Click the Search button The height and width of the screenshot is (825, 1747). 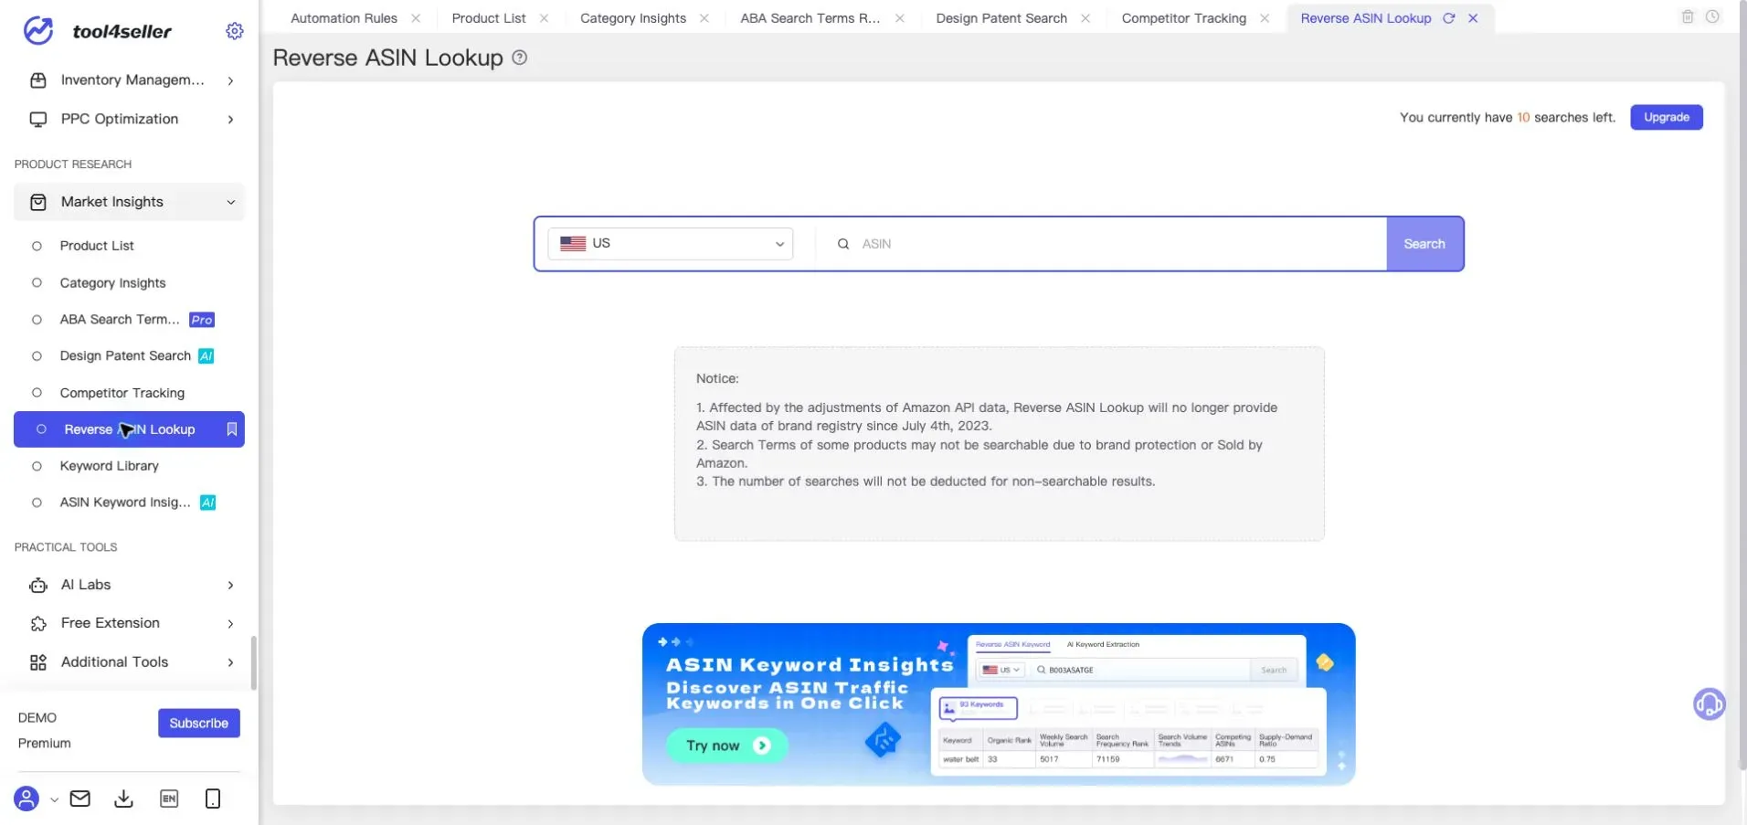tap(1424, 244)
